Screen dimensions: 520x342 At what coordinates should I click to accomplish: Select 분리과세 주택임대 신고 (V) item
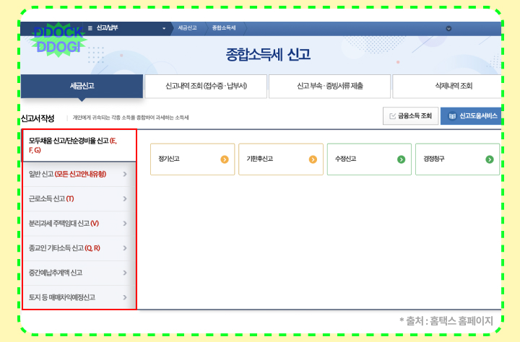79,224
